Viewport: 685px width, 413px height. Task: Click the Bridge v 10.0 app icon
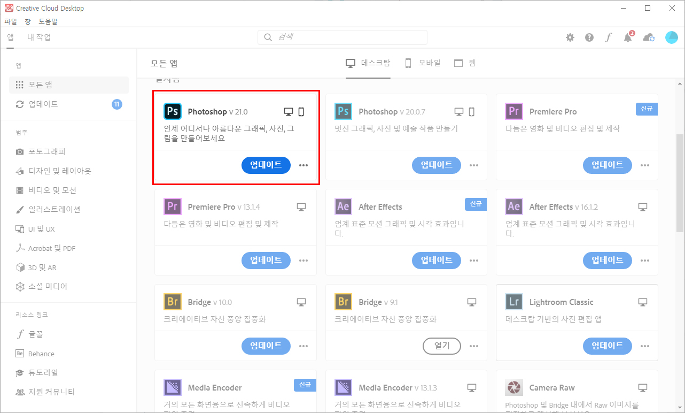173,302
